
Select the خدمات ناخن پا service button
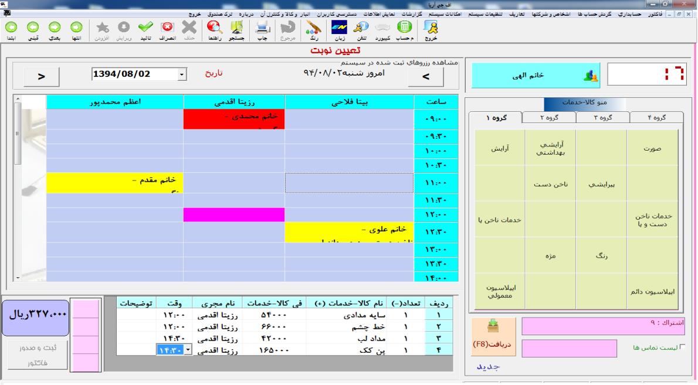pos(500,220)
